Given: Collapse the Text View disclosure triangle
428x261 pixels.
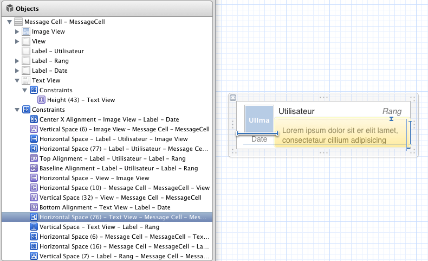Looking at the screenshot, I should (17, 80).
